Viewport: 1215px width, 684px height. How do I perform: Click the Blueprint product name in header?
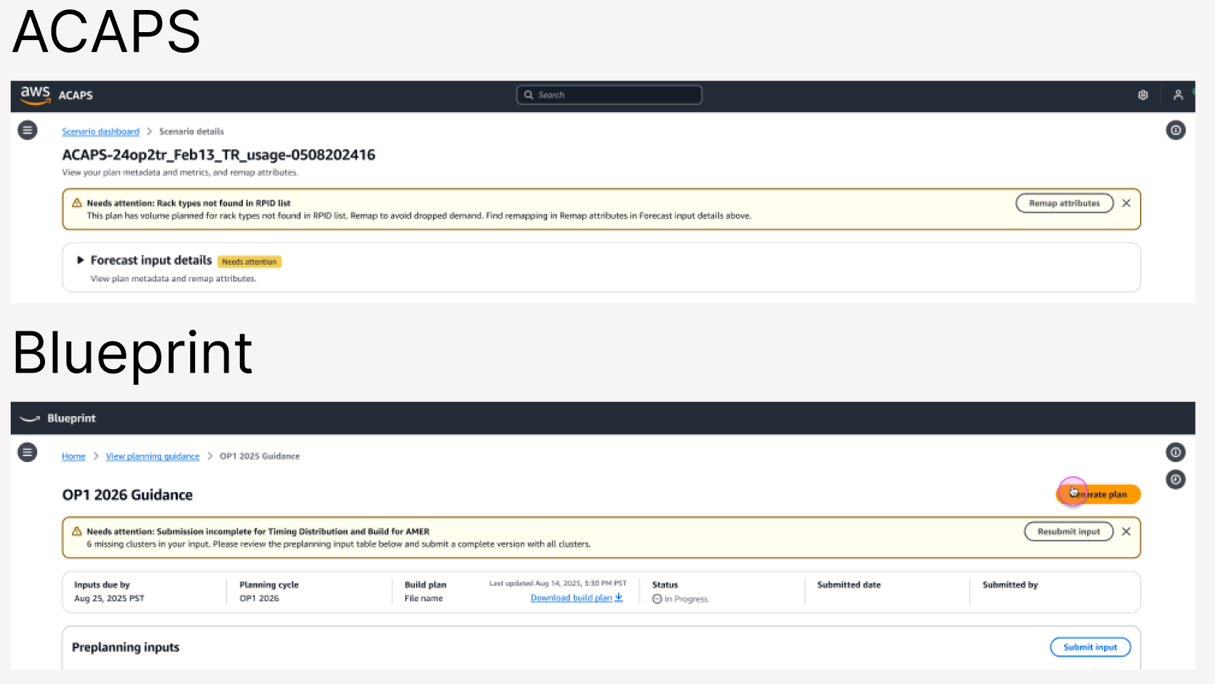coord(71,418)
